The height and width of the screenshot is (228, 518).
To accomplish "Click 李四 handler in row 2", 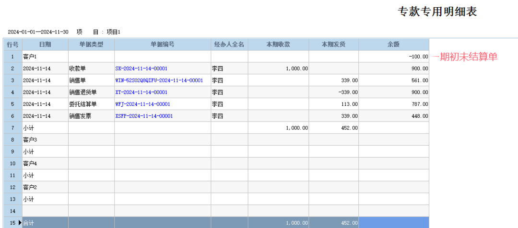I will click(230, 68).
